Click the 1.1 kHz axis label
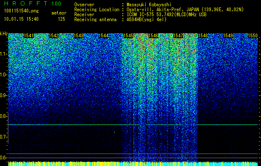This screenshot has height=166, width=261. click(3, 54)
